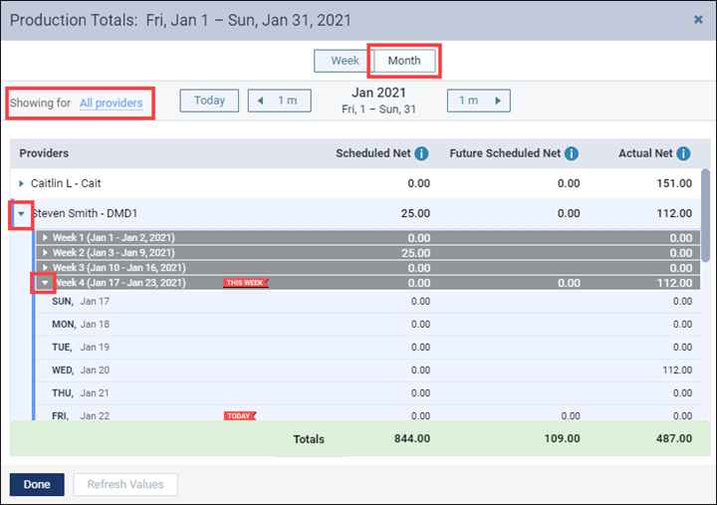Click the Done button
The height and width of the screenshot is (505, 717).
pyautogui.click(x=37, y=484)
